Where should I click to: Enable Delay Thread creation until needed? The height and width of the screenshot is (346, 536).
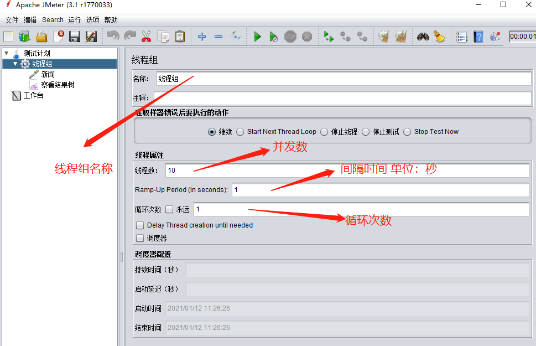[140, 225]
